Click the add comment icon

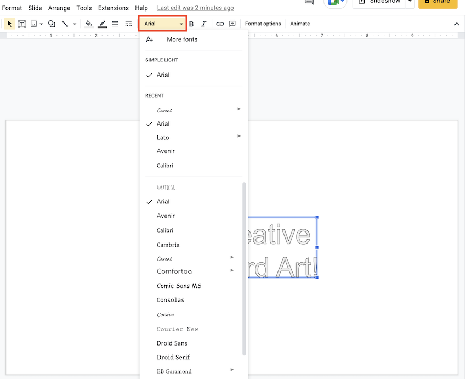[232, 24]
